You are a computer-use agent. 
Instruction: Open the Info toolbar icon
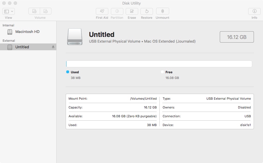point(254,11)
